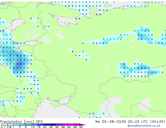Click the '13' precipitation value on map
Viewport: 166px width, 128px height.
pos(21,64)
